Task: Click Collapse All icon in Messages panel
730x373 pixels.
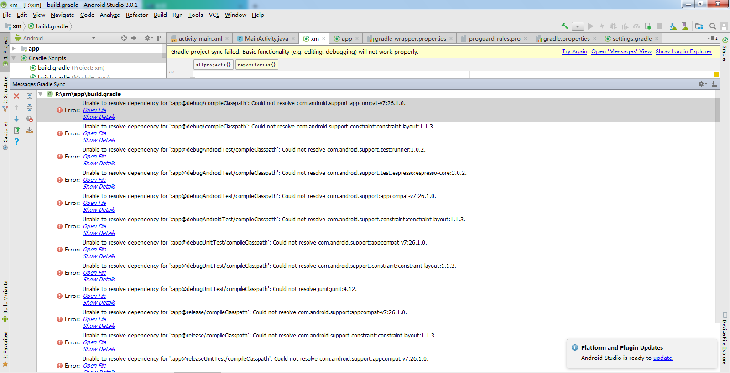Action: tap(30, 107)
